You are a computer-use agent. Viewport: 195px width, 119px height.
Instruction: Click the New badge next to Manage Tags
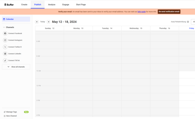(x=26, y=112)
